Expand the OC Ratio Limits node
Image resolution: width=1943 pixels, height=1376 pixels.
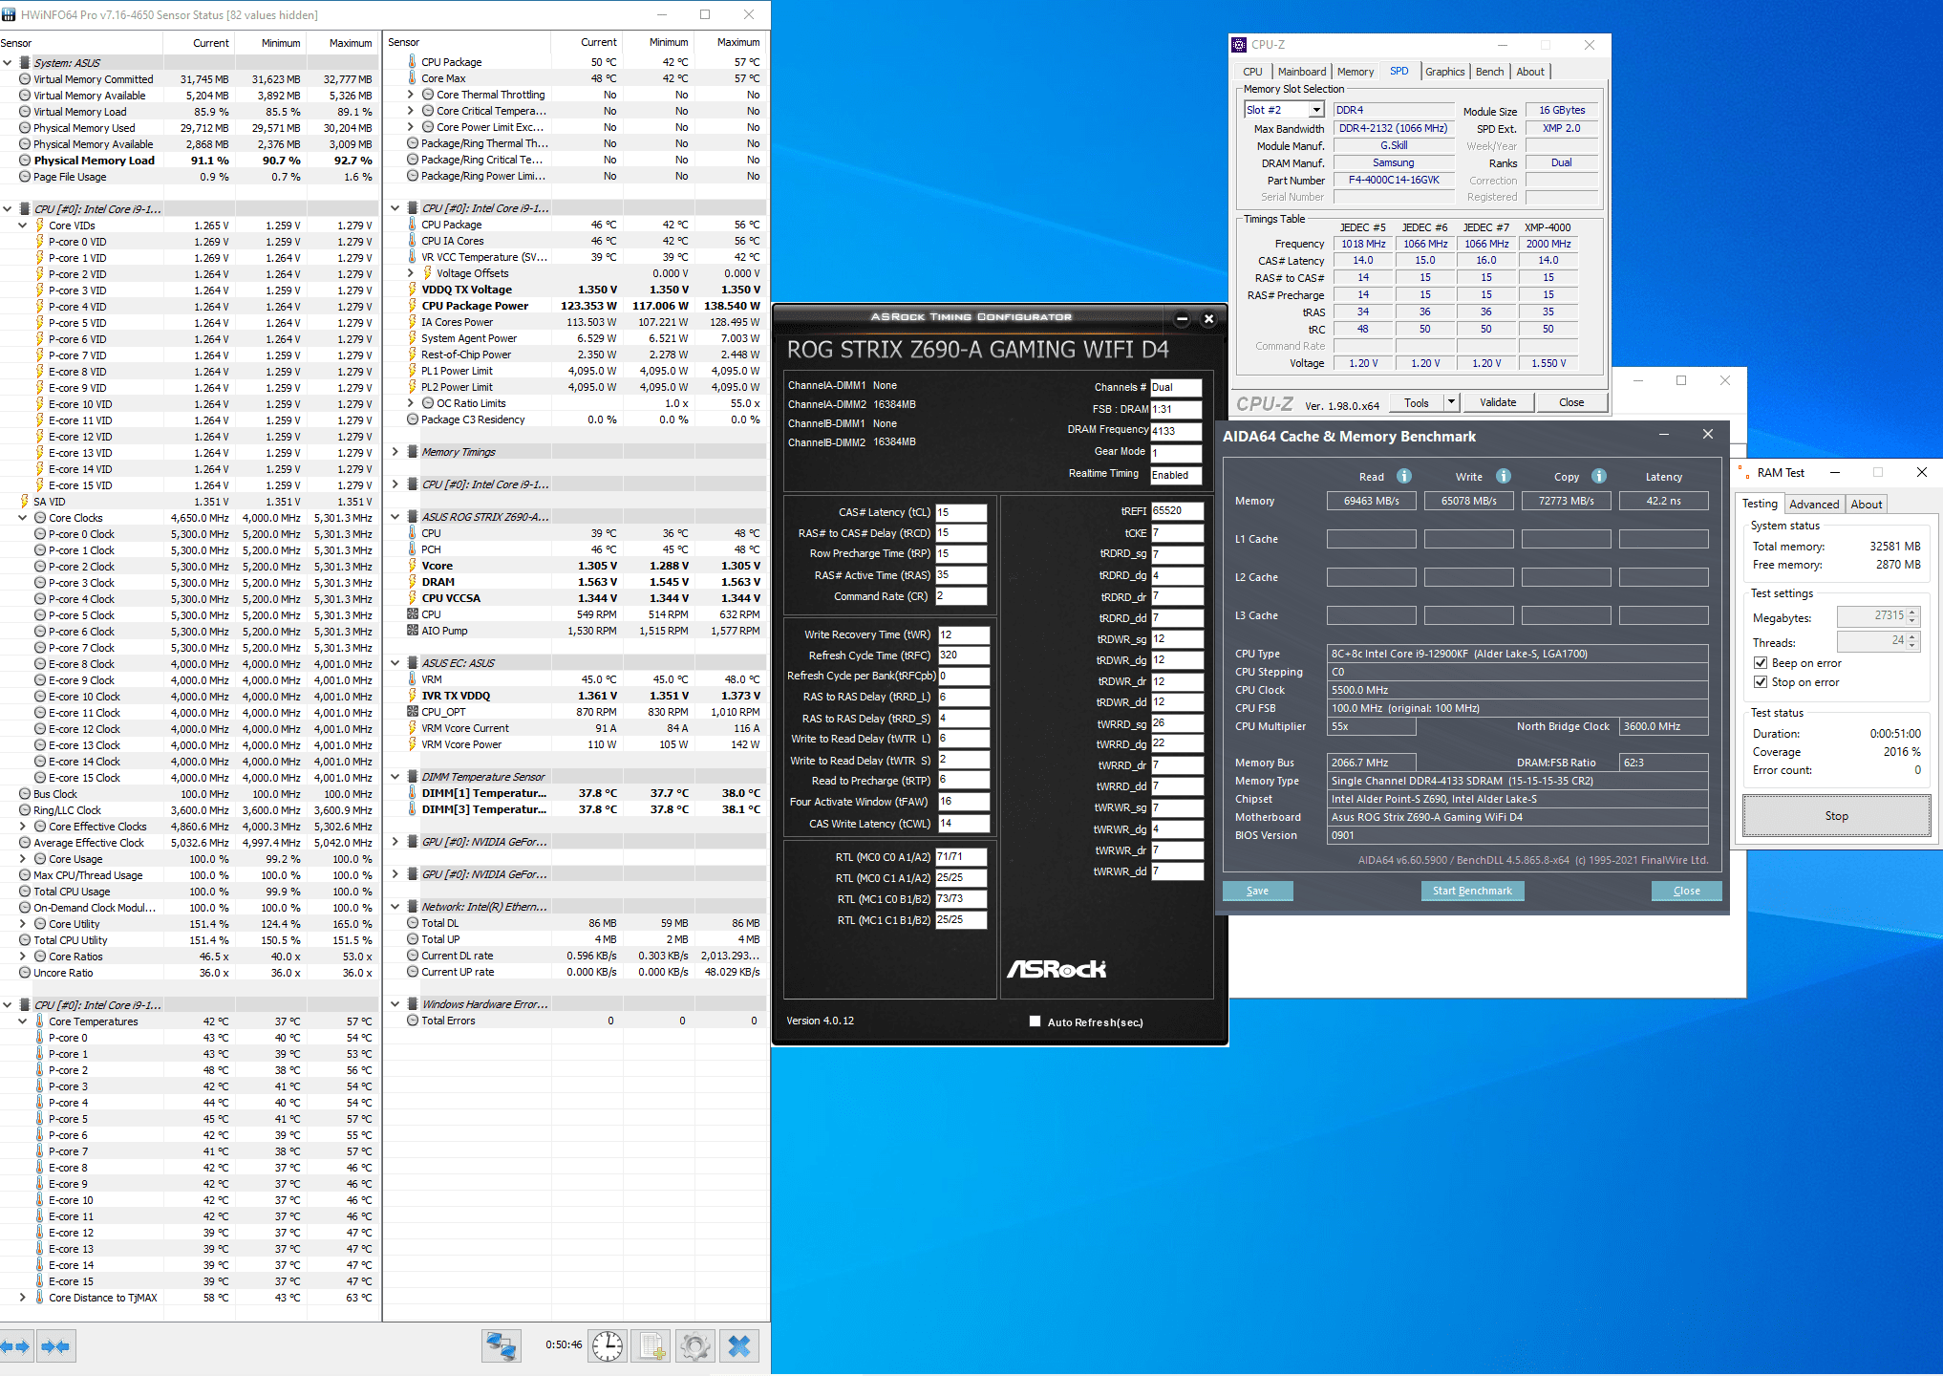(x=411, y=403)
